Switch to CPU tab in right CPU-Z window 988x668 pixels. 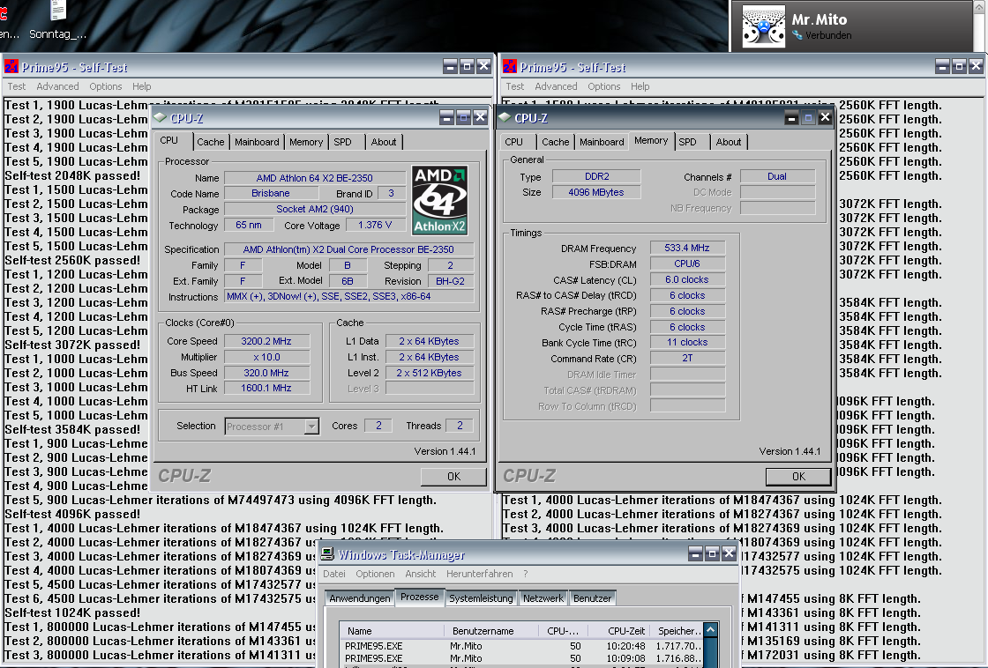click(x=513, y=142)
